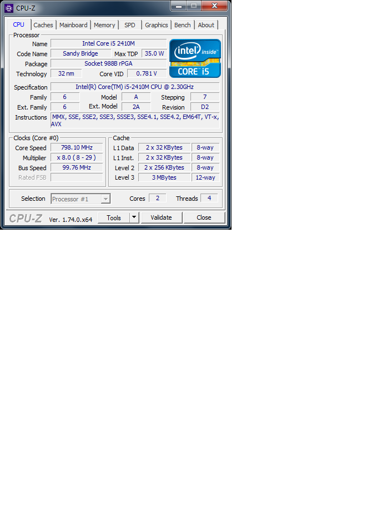Close the CPU-Z window with X
This screenshot has width=377, height=520.
(x=214, y=6)
